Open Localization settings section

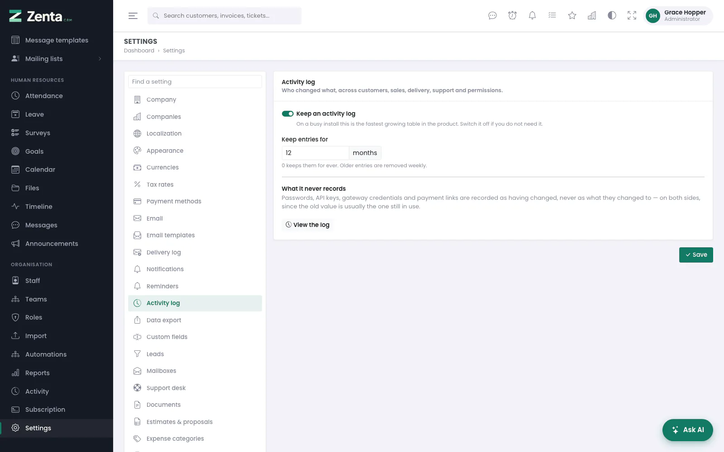pos(195,134)
